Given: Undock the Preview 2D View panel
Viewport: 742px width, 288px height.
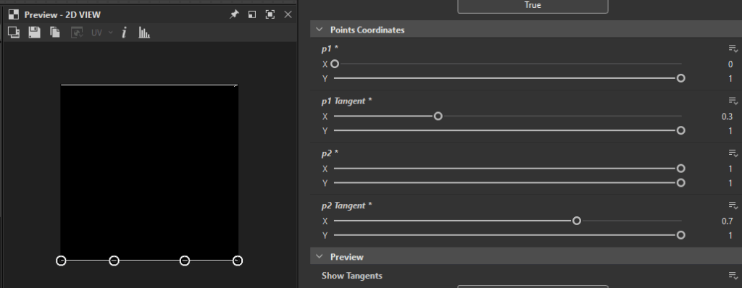Looking at the screenshot, I should coord(252,14).
